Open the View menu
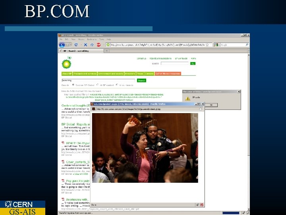This screenshot has height=215, width=286. (x=73, y=39)
